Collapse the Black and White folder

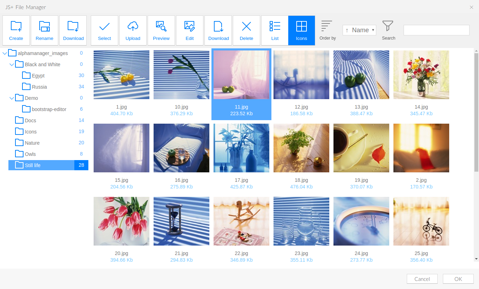12,64
